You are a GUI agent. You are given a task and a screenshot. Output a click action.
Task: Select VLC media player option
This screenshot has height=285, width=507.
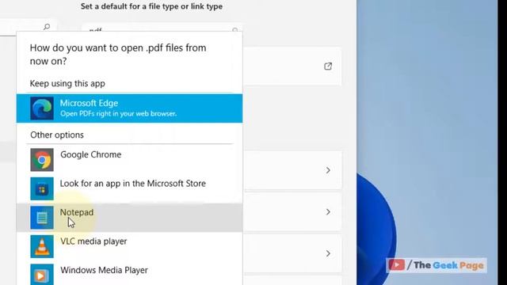129,246
